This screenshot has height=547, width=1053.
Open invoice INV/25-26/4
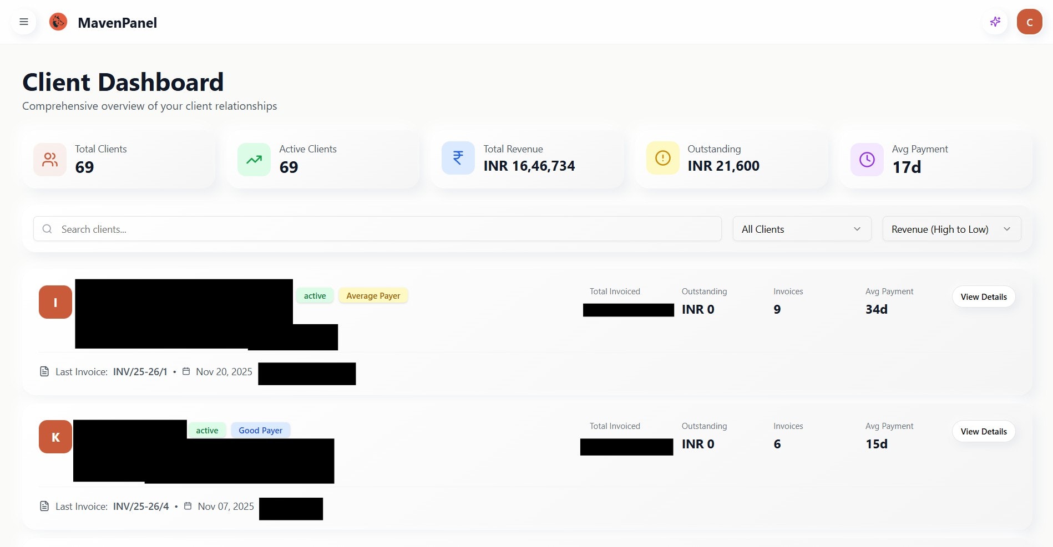[141, 506]
